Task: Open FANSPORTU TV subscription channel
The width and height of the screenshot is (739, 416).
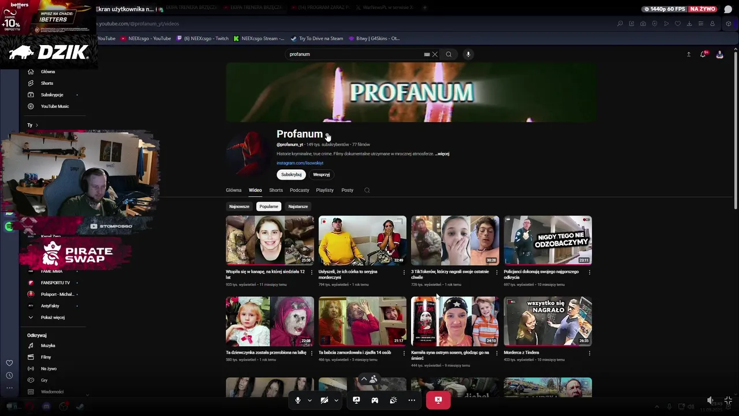Action: (55, 283)
